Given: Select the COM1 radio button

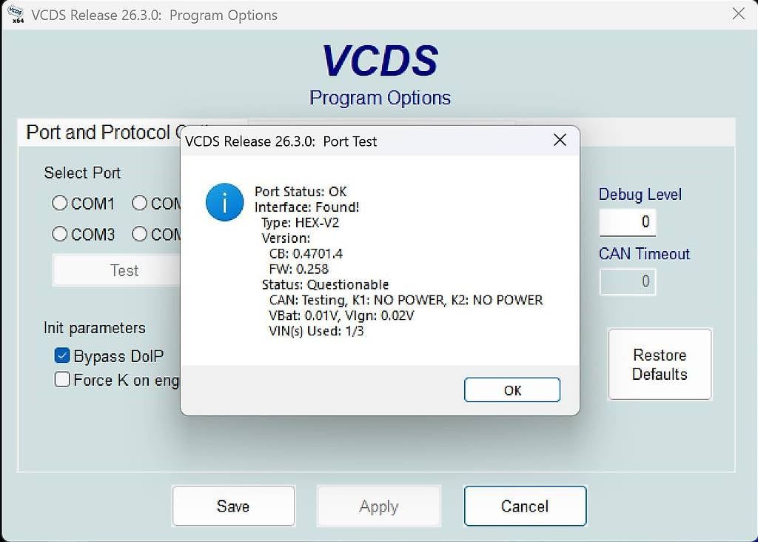Looking at the screenshot, I should click(59, 203).
